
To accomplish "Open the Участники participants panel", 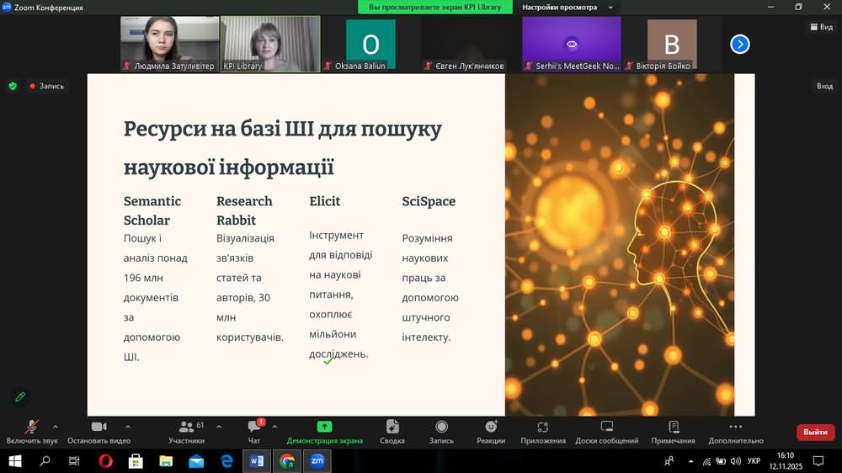I will (x=187, y=431).
